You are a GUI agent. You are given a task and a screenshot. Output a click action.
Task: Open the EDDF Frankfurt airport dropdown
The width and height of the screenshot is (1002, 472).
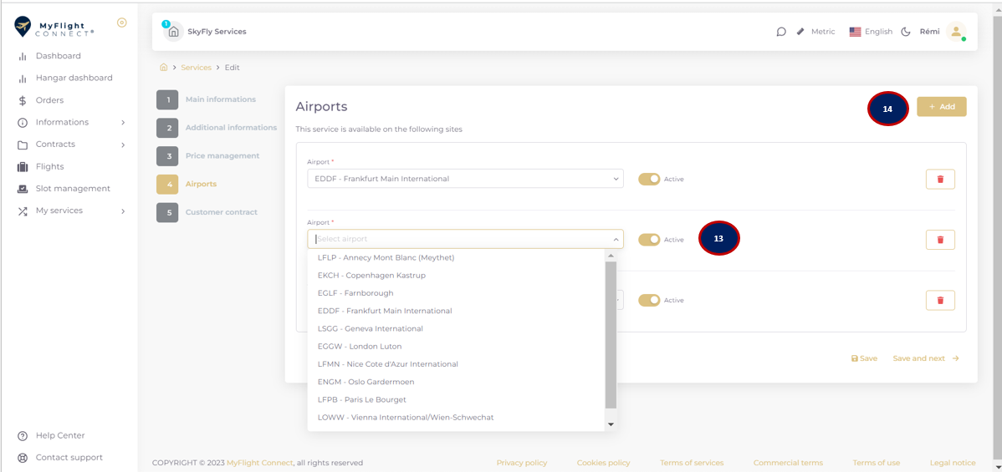click(465, 179)
